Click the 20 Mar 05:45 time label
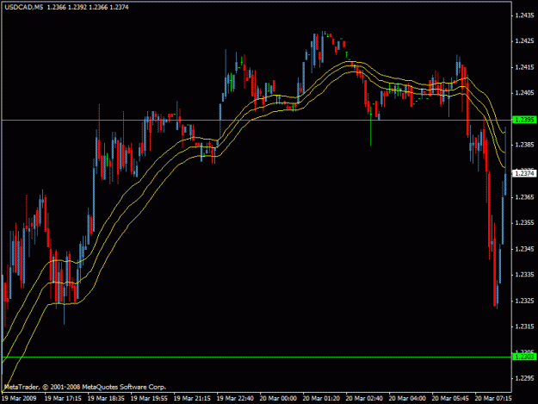The width and height of the screenshot is (538, 404). (450, 399)
